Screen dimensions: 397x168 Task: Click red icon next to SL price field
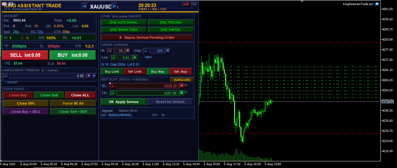point(182,86)
